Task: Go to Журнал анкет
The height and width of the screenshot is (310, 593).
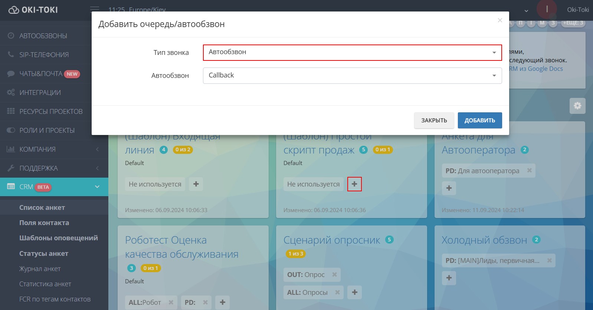Action: pos(40,269)
